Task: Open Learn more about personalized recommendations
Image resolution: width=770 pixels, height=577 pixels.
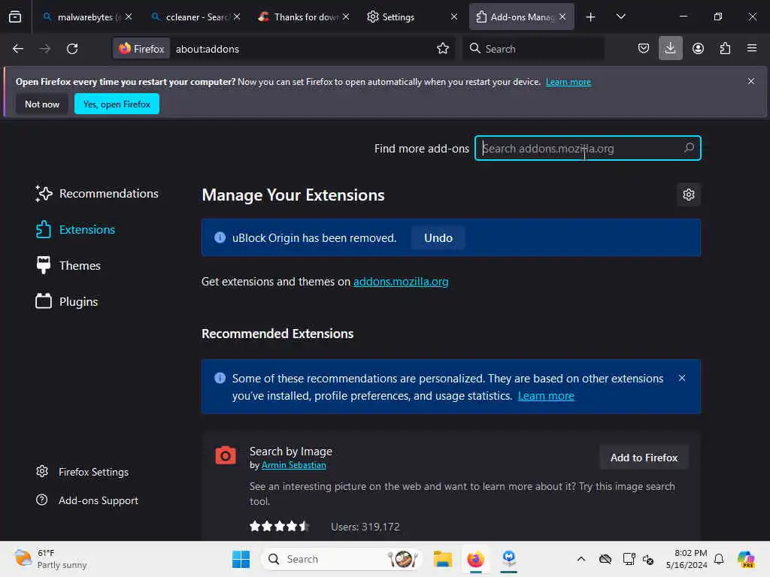Action: 546,396
